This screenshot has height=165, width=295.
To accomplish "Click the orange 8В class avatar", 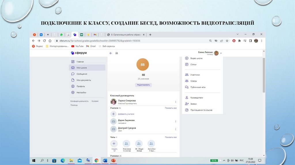I will [x=143, y=64].
